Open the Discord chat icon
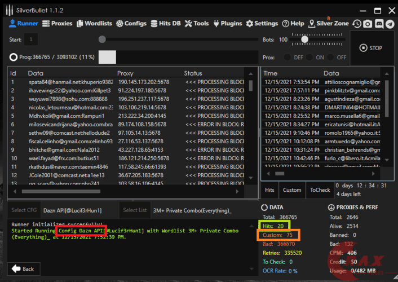398x282 pixels. coord(379,24)
